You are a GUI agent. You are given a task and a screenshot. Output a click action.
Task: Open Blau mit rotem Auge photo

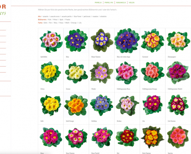[127, 41]
